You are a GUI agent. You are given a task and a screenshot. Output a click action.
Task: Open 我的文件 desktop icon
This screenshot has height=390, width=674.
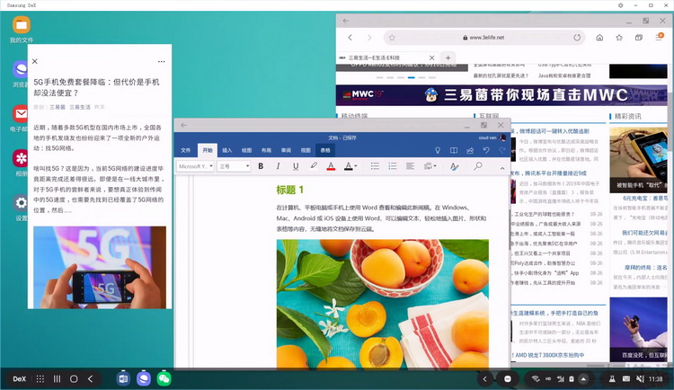21,30
